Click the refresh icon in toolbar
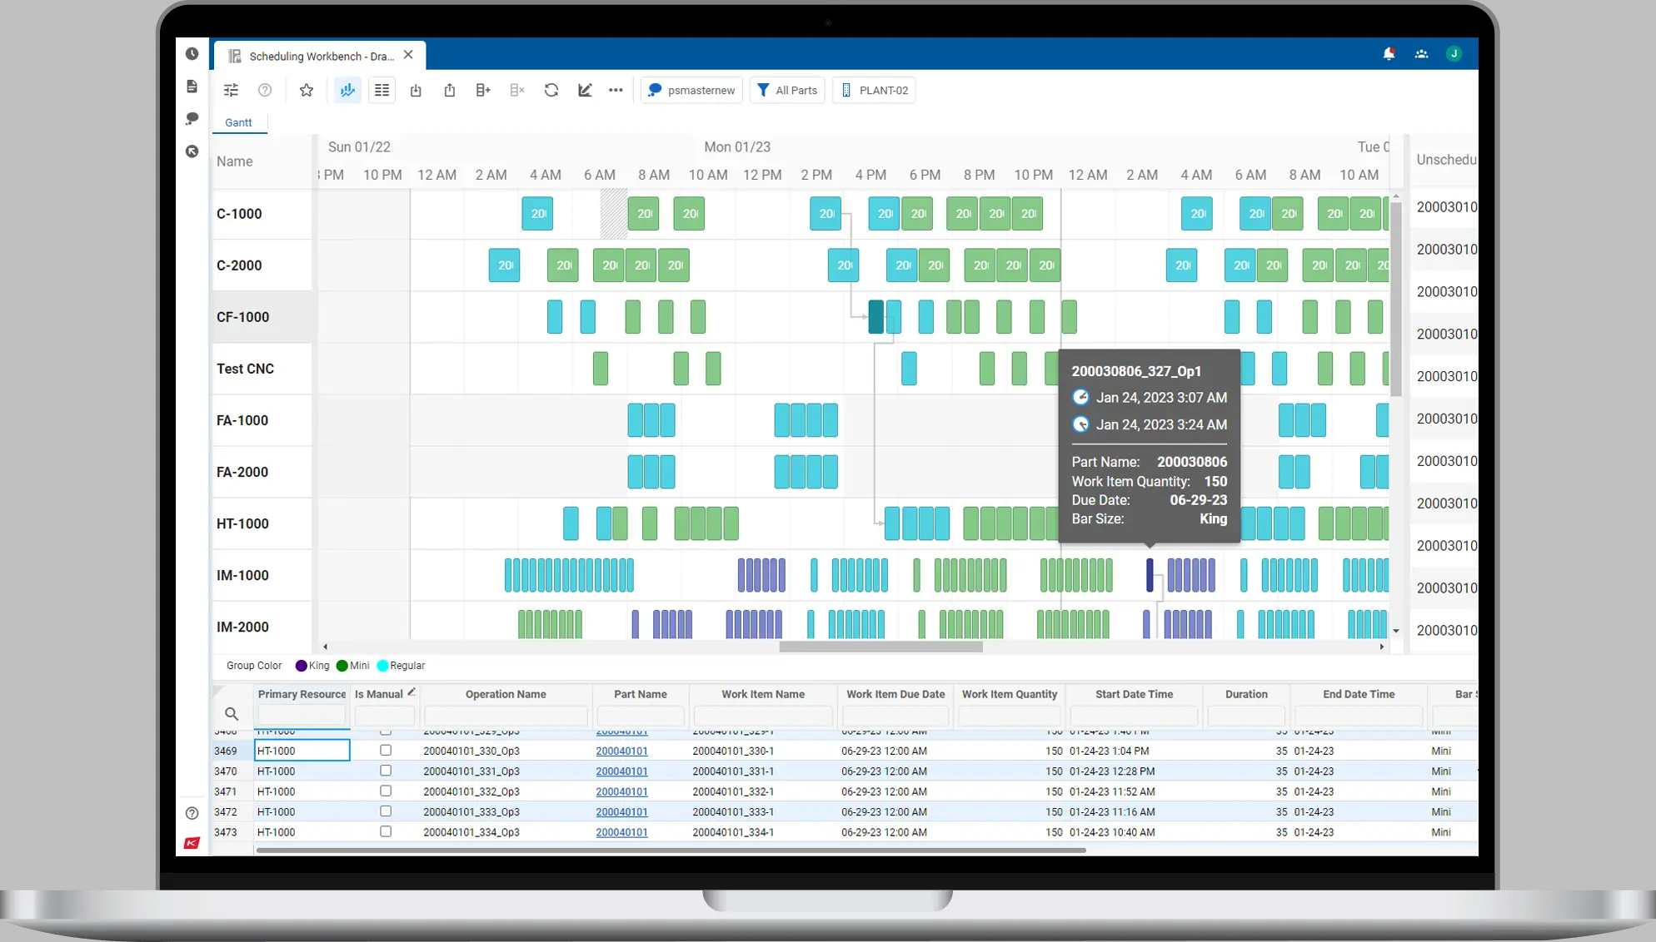The image size is (1656, 942). click(551, 90)
